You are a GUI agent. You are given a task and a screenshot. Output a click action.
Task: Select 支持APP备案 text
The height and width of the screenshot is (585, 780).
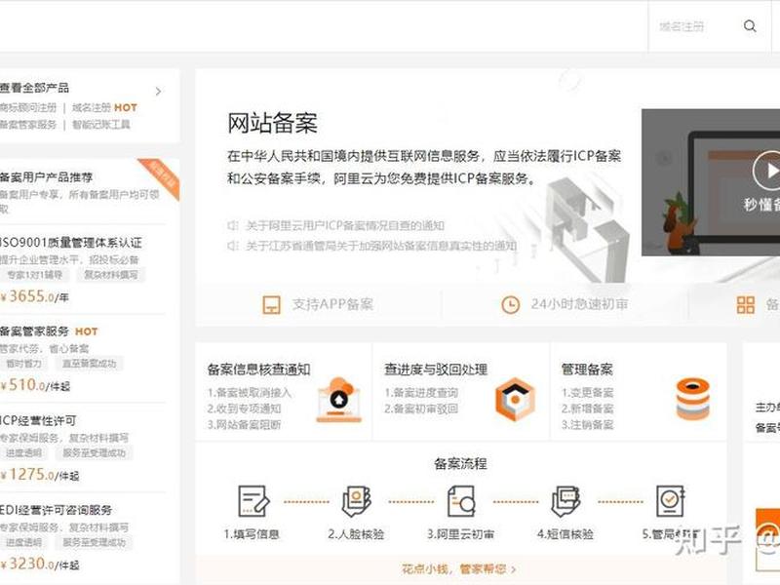[x=332, y=304]
